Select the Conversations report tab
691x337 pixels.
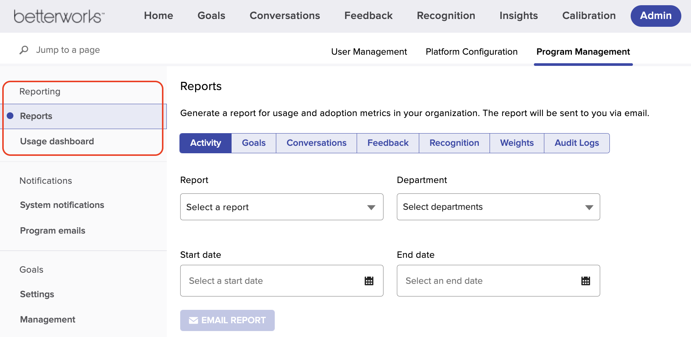click(x=316, y=143)
